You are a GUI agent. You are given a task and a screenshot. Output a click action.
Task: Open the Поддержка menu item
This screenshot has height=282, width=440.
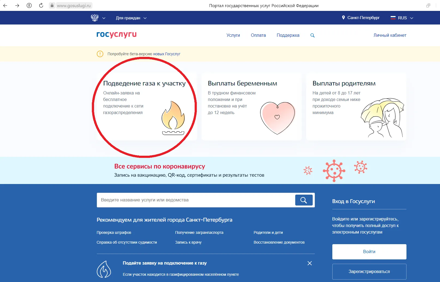(288, 35)
